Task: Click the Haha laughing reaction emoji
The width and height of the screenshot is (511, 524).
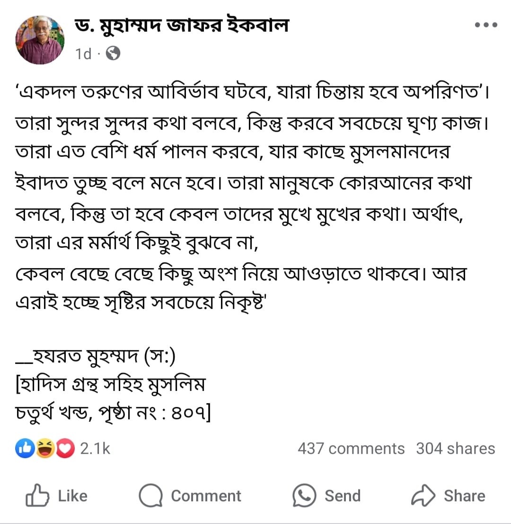Action: pyautogui.click(x=45, y=448)
